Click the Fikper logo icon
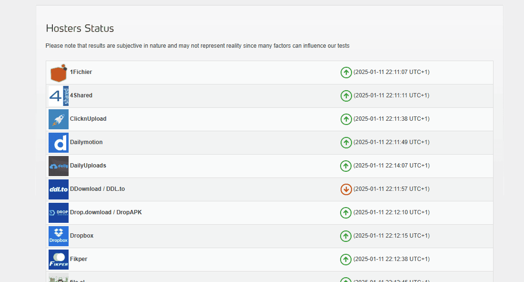This screenshot has width=524, height=282. pos(59,260)
